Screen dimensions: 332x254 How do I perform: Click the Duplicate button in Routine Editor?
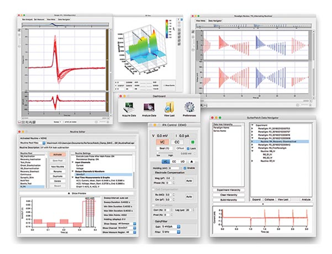coord(58,176)
